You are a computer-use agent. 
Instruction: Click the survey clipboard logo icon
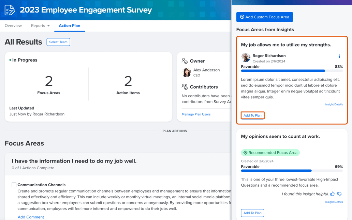click(10, 10)
